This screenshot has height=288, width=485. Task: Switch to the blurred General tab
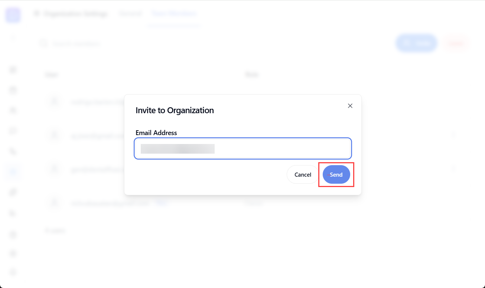[x=130, y=14]
